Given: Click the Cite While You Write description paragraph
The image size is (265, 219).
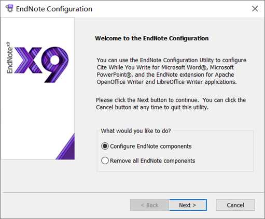Looking at the screenshot, I should [171, 71].
